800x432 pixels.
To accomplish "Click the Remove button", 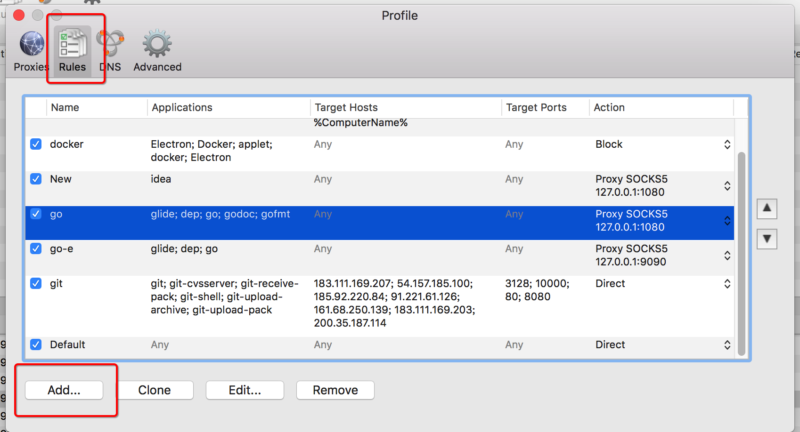I will tap(335, 390).
